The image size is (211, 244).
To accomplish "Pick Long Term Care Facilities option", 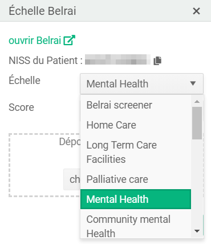I will click(x=136, y=152).
